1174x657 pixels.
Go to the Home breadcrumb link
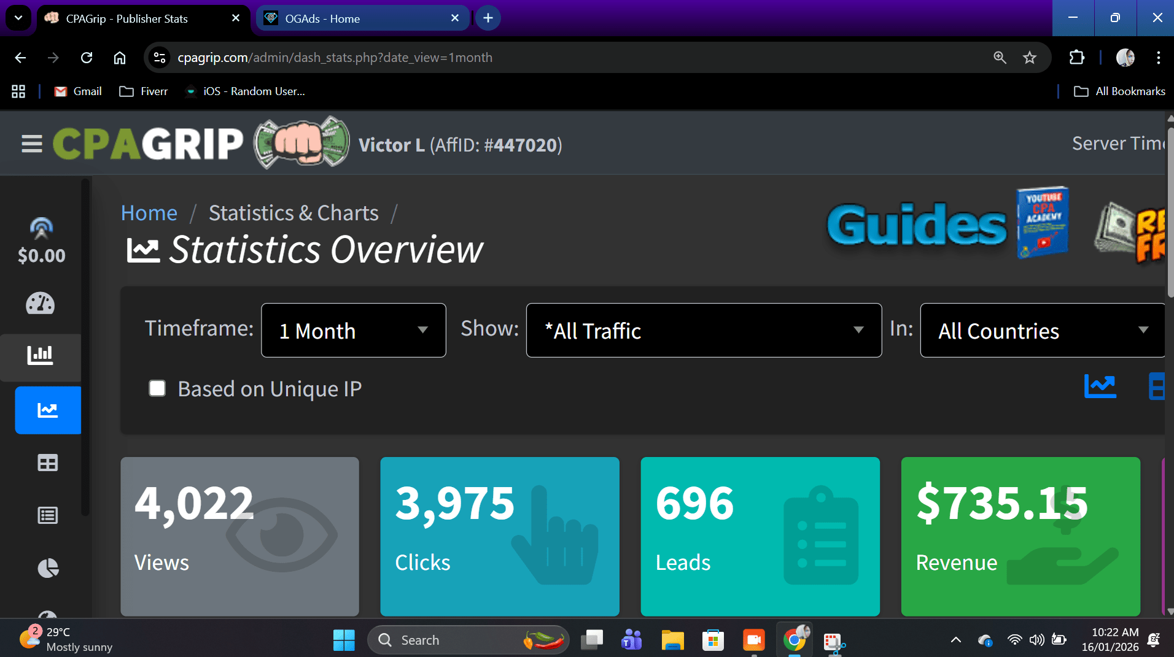149,213
